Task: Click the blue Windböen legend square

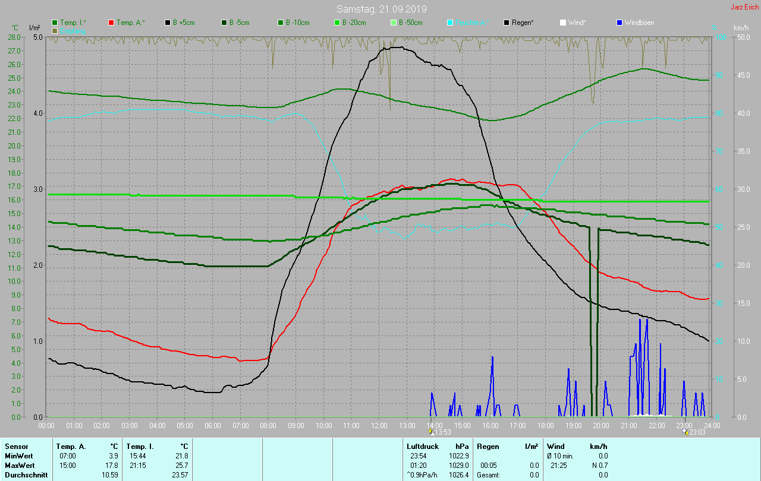Action: (620, 23)
